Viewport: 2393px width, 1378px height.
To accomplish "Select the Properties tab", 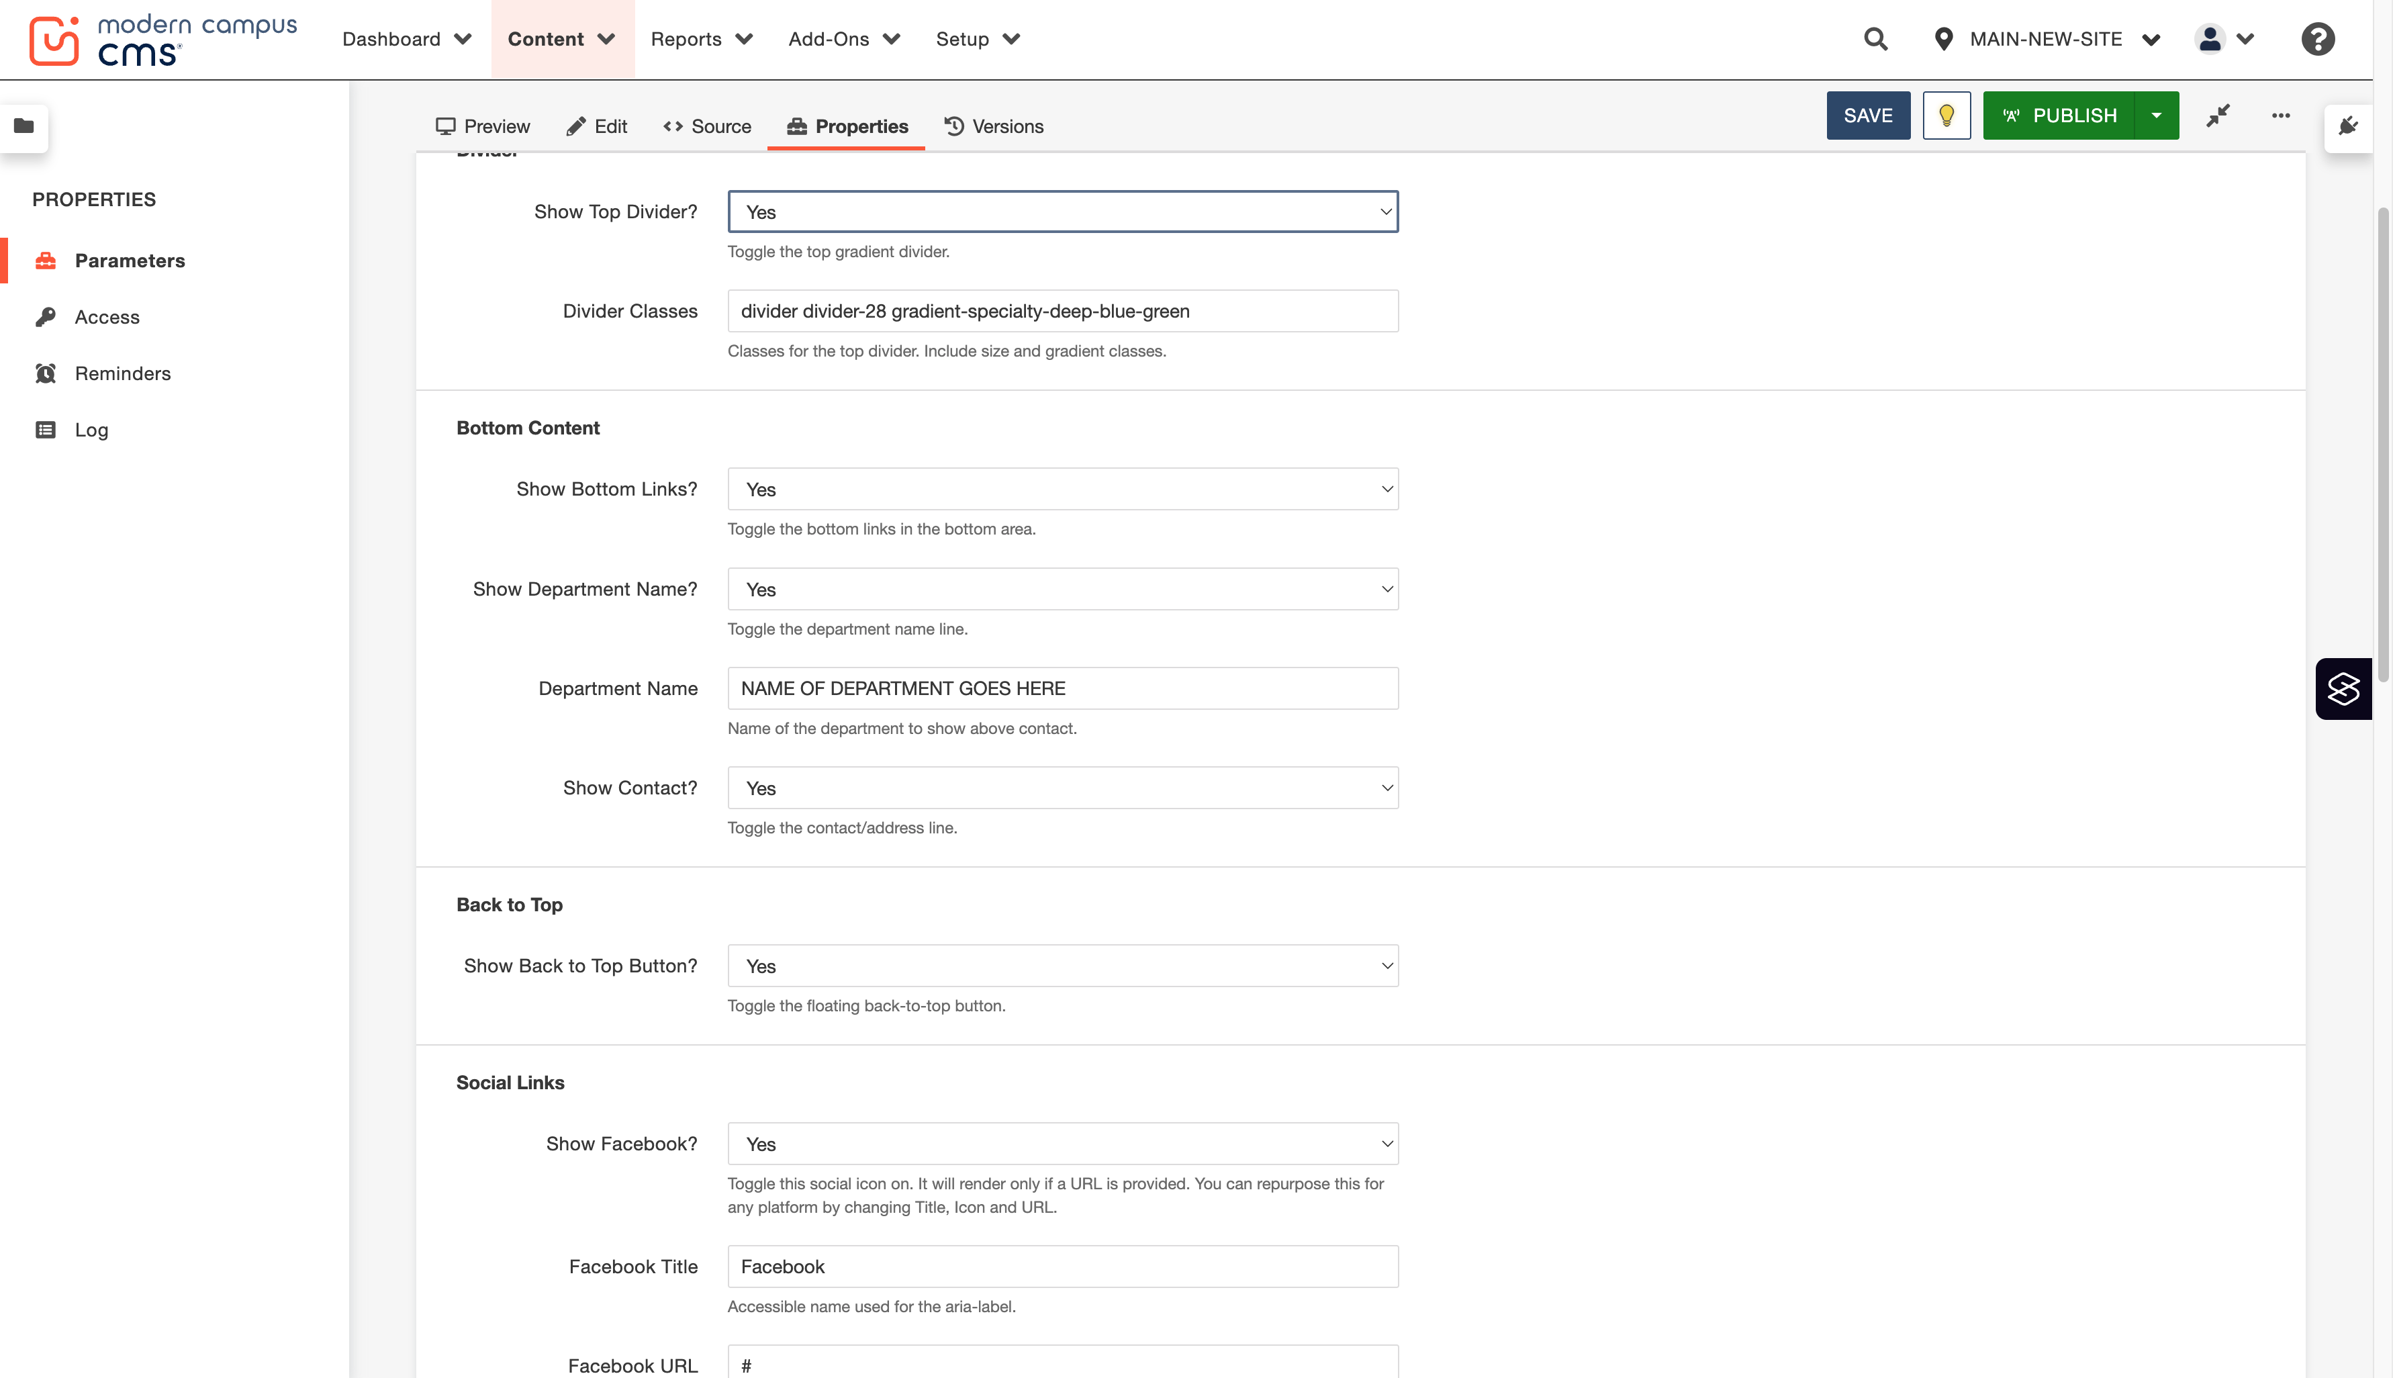I will pos(847,127).
